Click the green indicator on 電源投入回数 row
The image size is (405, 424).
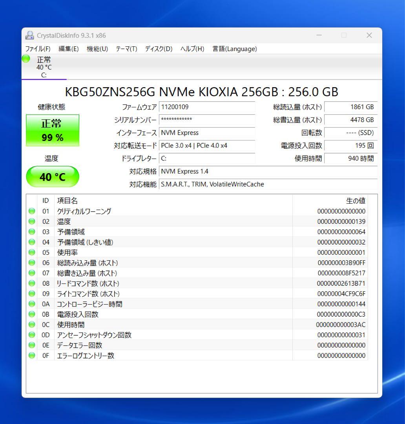32,314
